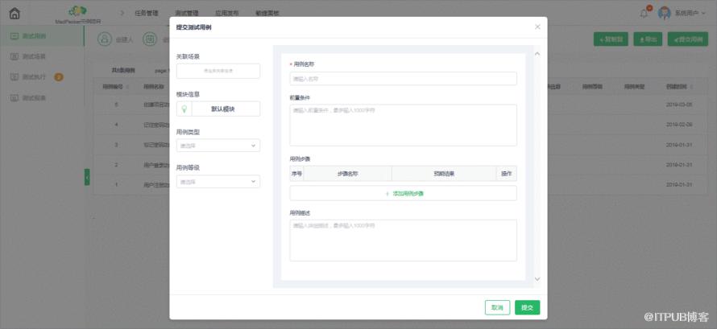The width and height of the screenshot is (717, 329).
Task: Focus the 用例名称 input field
Action: [403, 79]
